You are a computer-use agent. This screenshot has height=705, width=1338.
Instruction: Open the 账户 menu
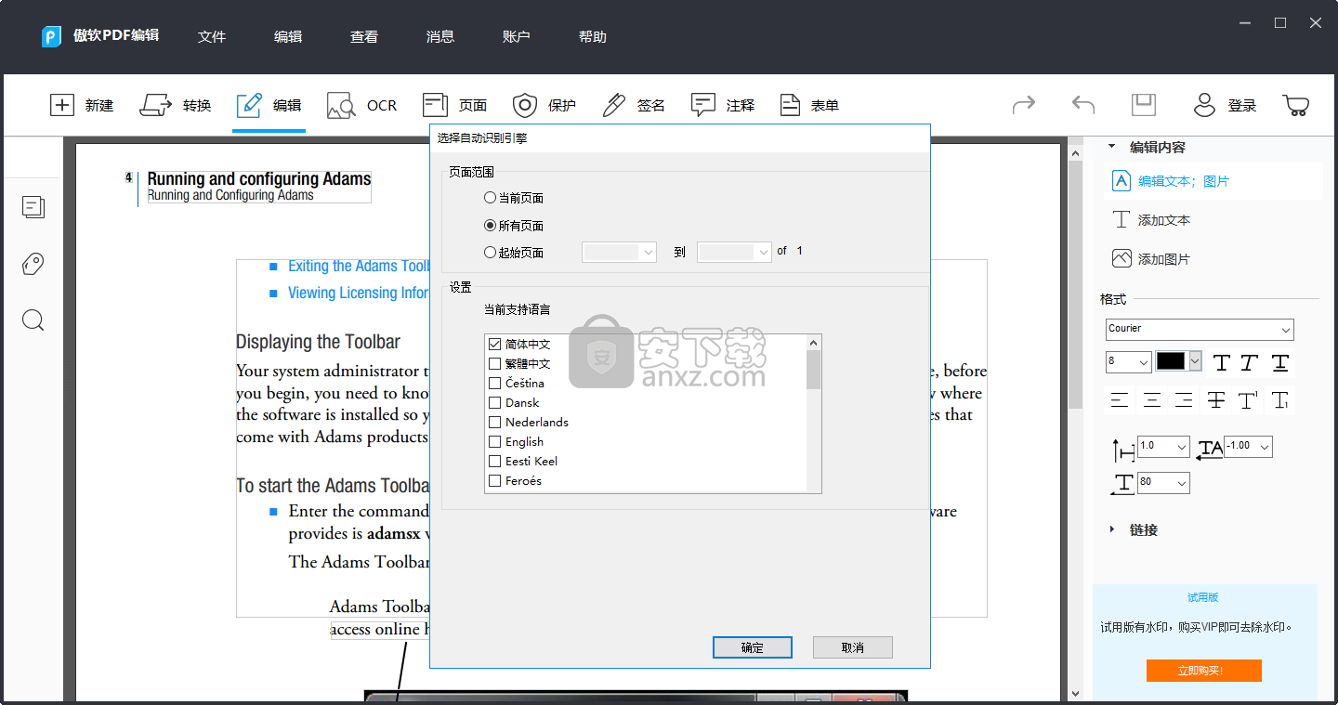[517, 36]
